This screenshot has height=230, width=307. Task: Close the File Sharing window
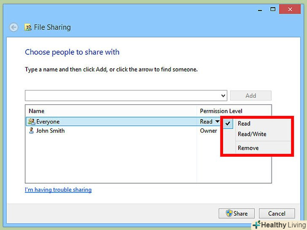(290, 9)
